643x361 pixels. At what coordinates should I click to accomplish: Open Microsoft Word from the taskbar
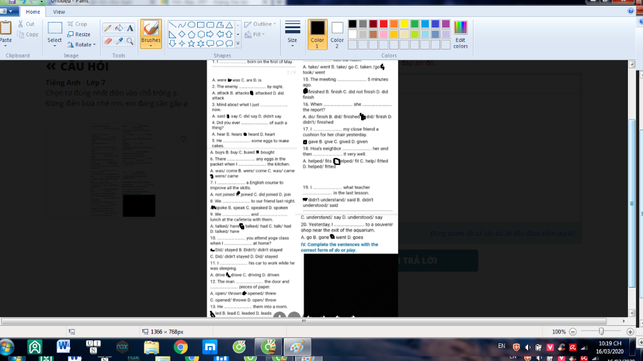(63, 347)
